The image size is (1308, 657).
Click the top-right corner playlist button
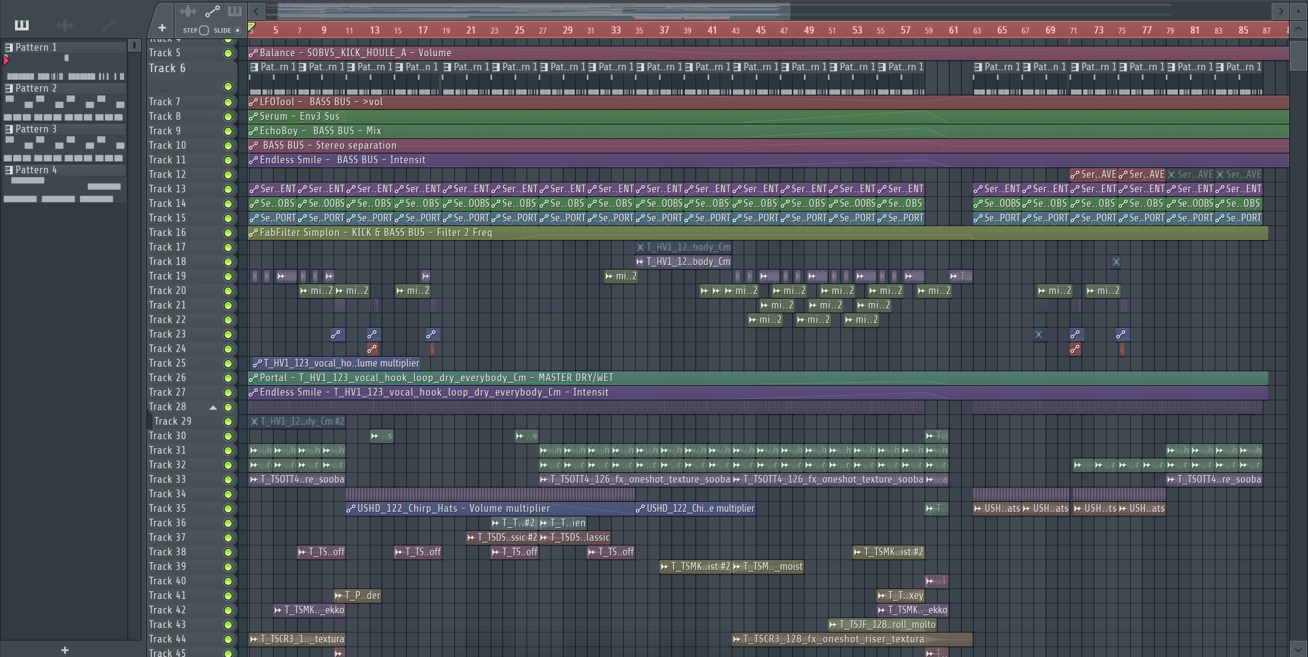coord(1298,10)
